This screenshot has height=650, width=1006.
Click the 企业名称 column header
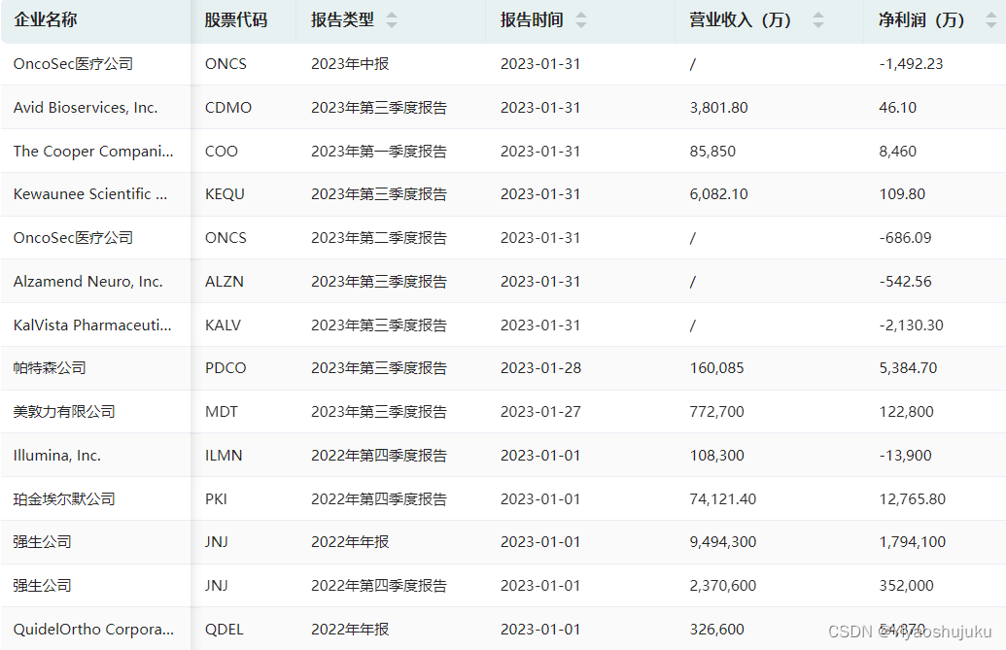[x=46, y=19]
